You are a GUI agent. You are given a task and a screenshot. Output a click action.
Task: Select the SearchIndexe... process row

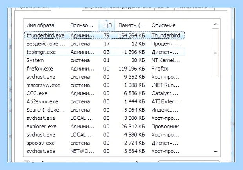105,110
